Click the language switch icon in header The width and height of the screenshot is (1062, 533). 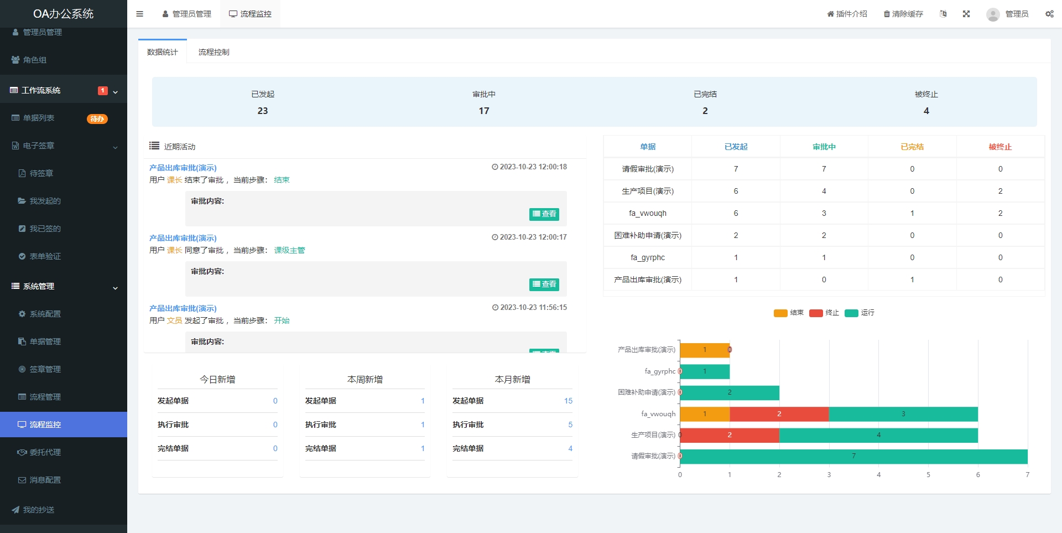click(943, 14)
